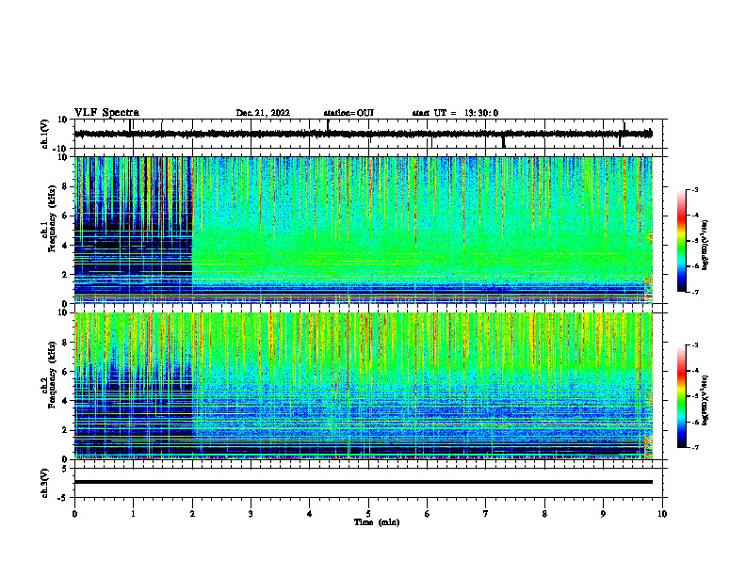This screenshot has height=576, width=746.
Task: Click the ch.2 spectrogram panel
Action: [367, 386]
